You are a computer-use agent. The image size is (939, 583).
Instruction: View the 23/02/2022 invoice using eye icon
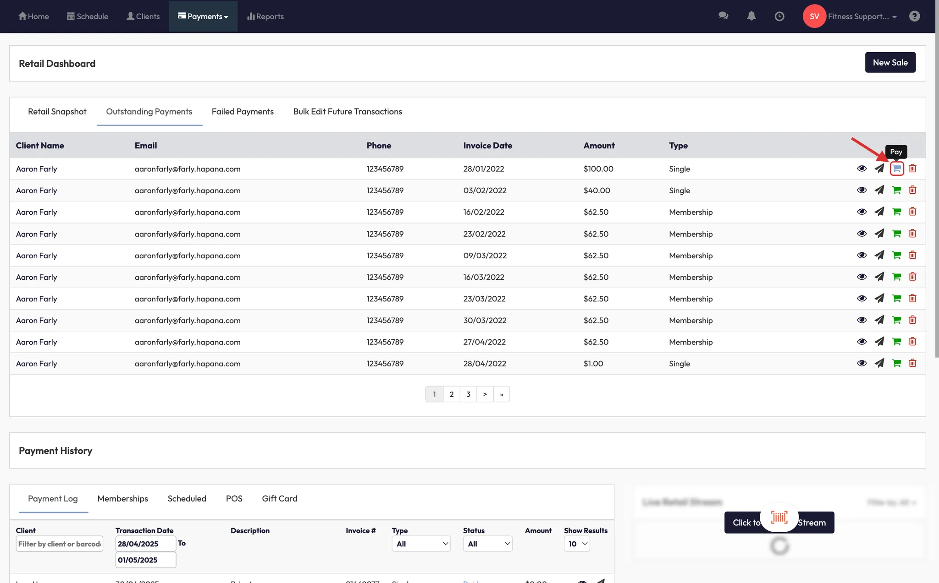click(862, 234)
